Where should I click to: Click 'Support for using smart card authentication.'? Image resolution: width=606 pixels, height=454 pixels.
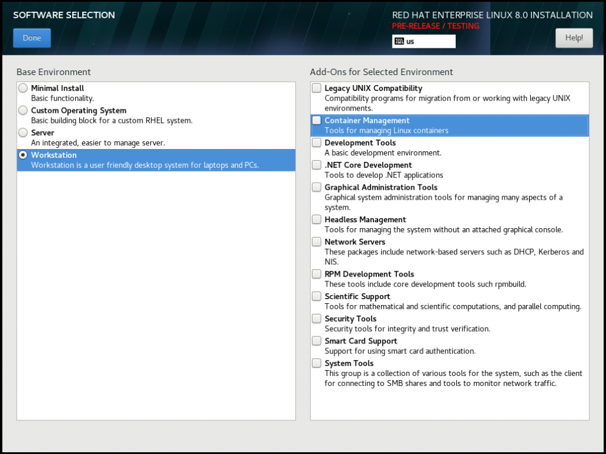(x=400, y=351)
